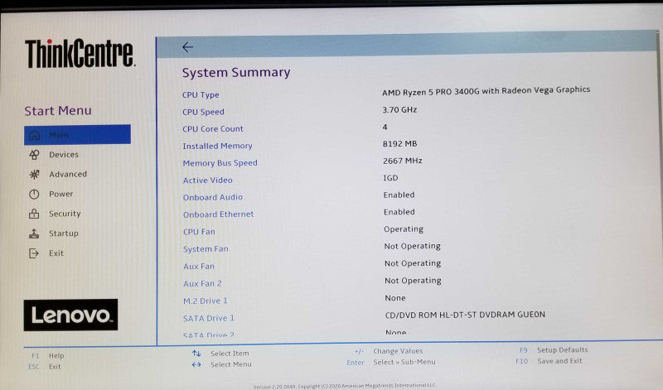
Task: Click the Change Values hint
Action: point(389,351)
